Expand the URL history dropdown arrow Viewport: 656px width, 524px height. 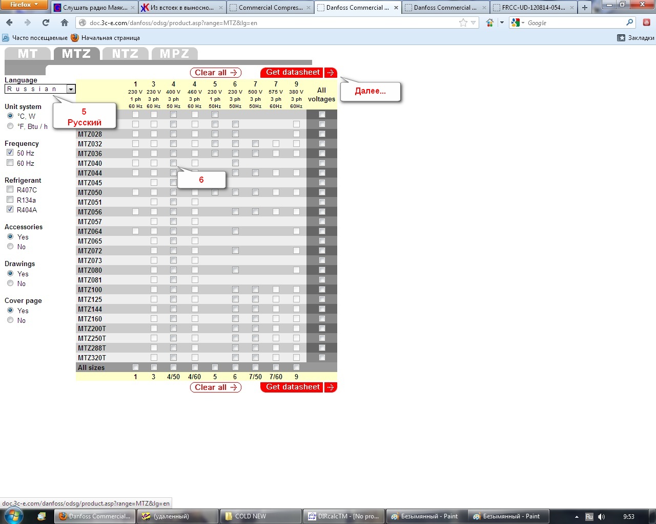(x=474, y=23)
